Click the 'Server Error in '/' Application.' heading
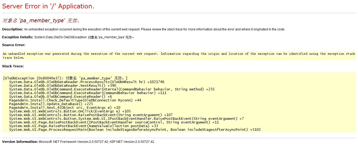Viewport: 358px width, 152px height. click(x=48, y=6)
